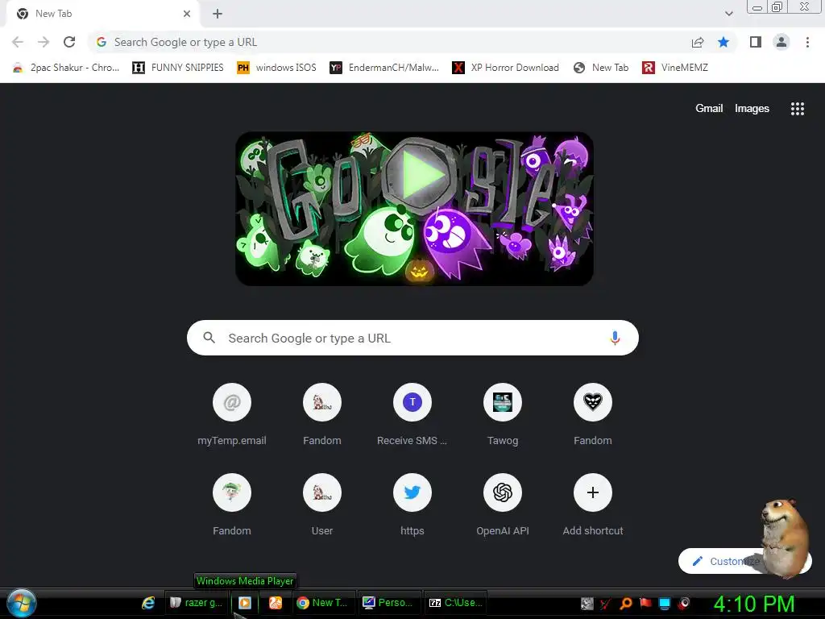
Task: Select the New Tab browser tab
Action: [x=102, y=14]
